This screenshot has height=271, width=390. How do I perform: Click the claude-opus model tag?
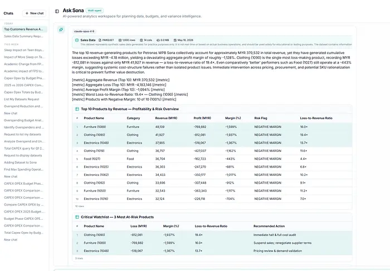click(84, 31)
